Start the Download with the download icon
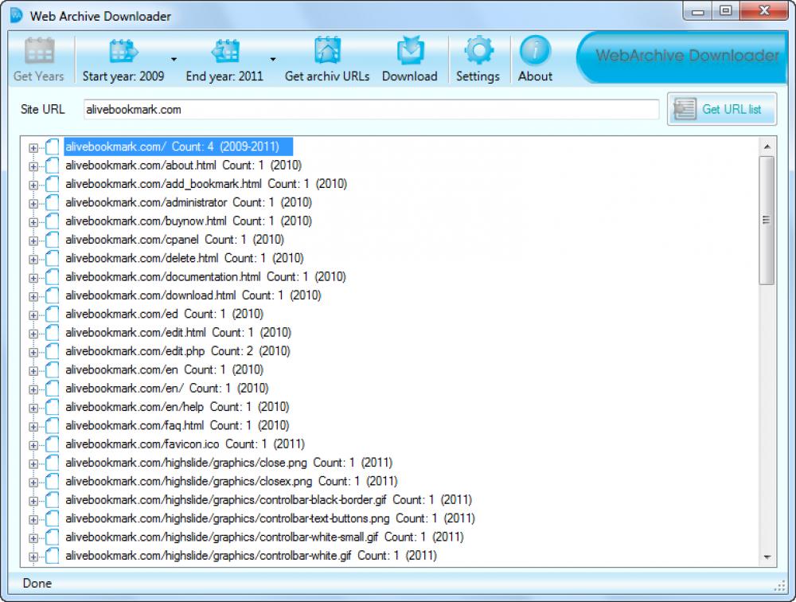Viewport: 796px width, 602px height. (410, 49)
